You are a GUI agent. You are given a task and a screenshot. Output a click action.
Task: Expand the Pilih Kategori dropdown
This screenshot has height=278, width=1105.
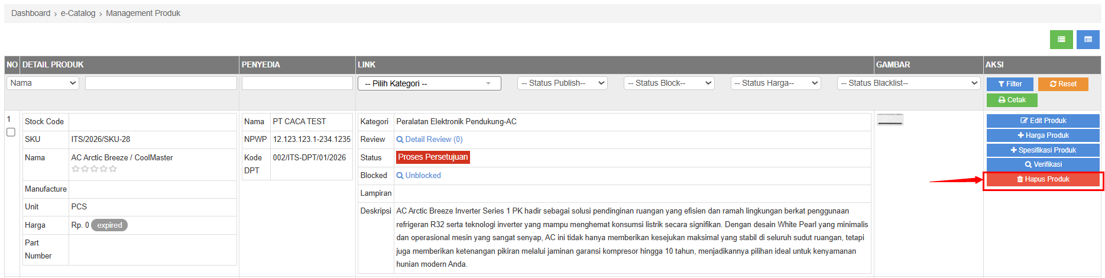click(429, 83)
